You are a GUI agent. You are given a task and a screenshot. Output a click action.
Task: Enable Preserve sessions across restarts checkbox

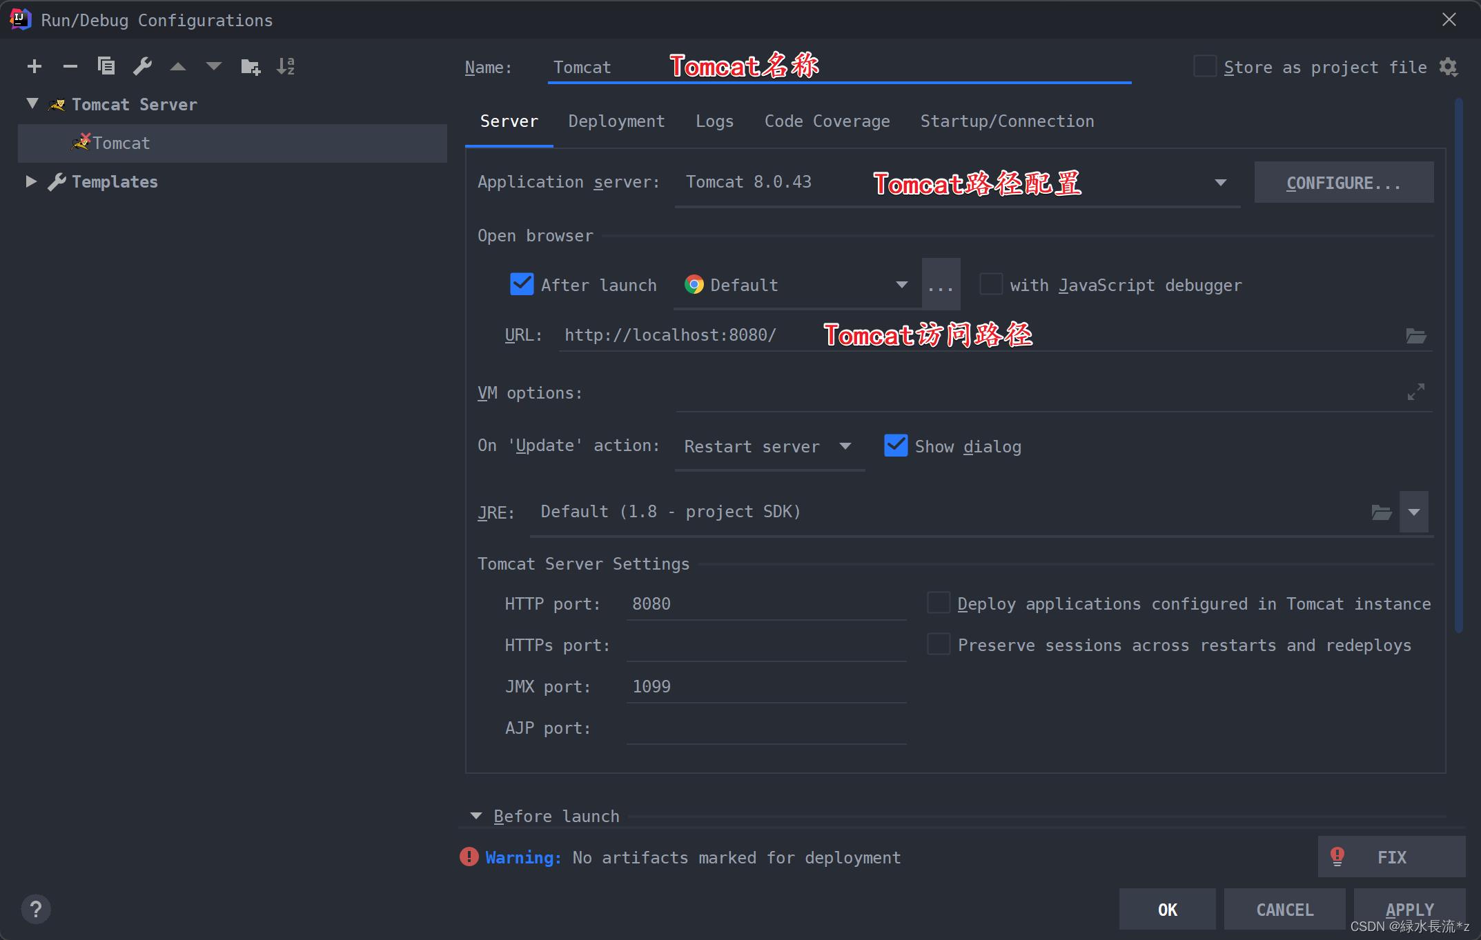(x=939, y=644)
